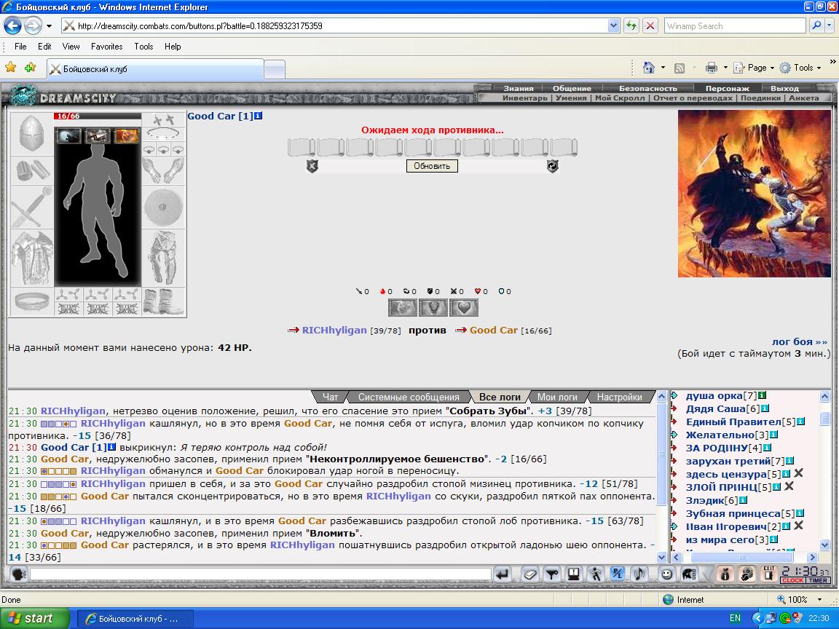The width and height of the screenshot is (839, 629).
Task: Select the round shield slot
Action: click(x=163, y=207)
